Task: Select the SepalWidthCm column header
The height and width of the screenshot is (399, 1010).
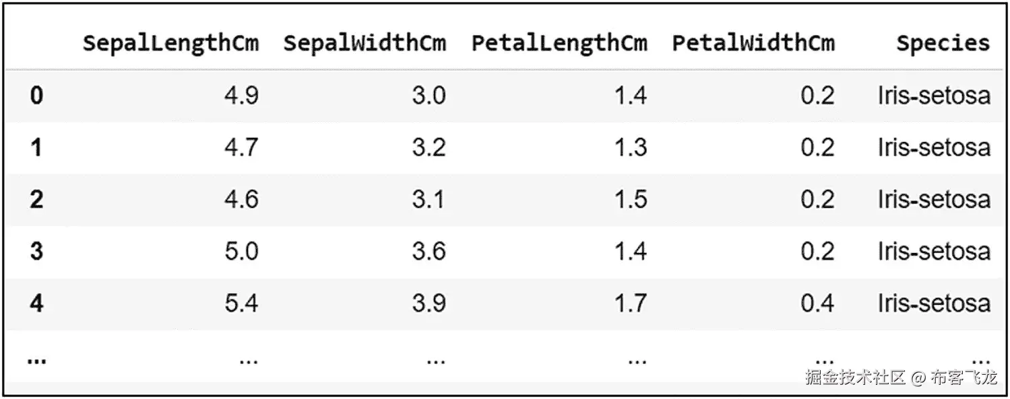Action: click(365, 43)
